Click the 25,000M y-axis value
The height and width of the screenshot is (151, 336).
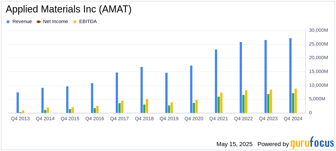pos(318,44)
